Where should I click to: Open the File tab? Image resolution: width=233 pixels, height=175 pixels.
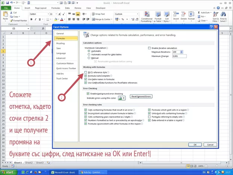(6, 8)
